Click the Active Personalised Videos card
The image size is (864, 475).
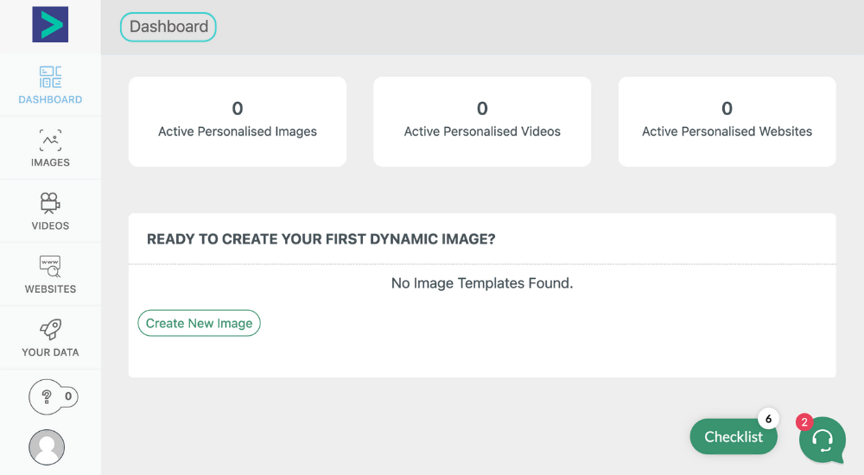coord(482,122)
